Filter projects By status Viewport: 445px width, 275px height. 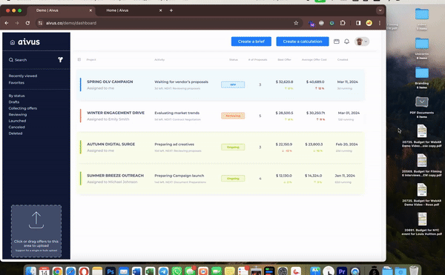point(16,96)
